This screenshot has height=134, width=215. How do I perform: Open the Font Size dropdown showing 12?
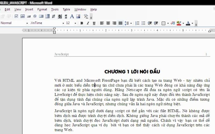(75, 23)
